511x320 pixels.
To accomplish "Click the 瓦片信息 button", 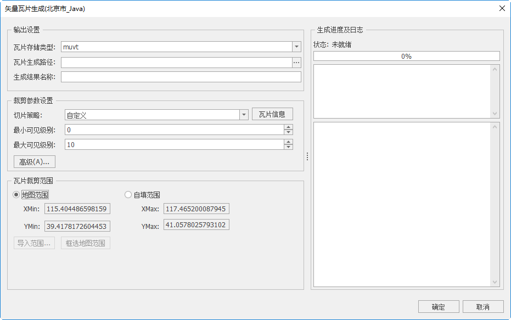I will tap(272, 114).
